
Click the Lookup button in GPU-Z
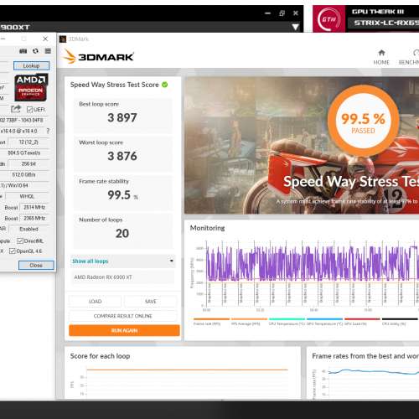pos(32,65)
